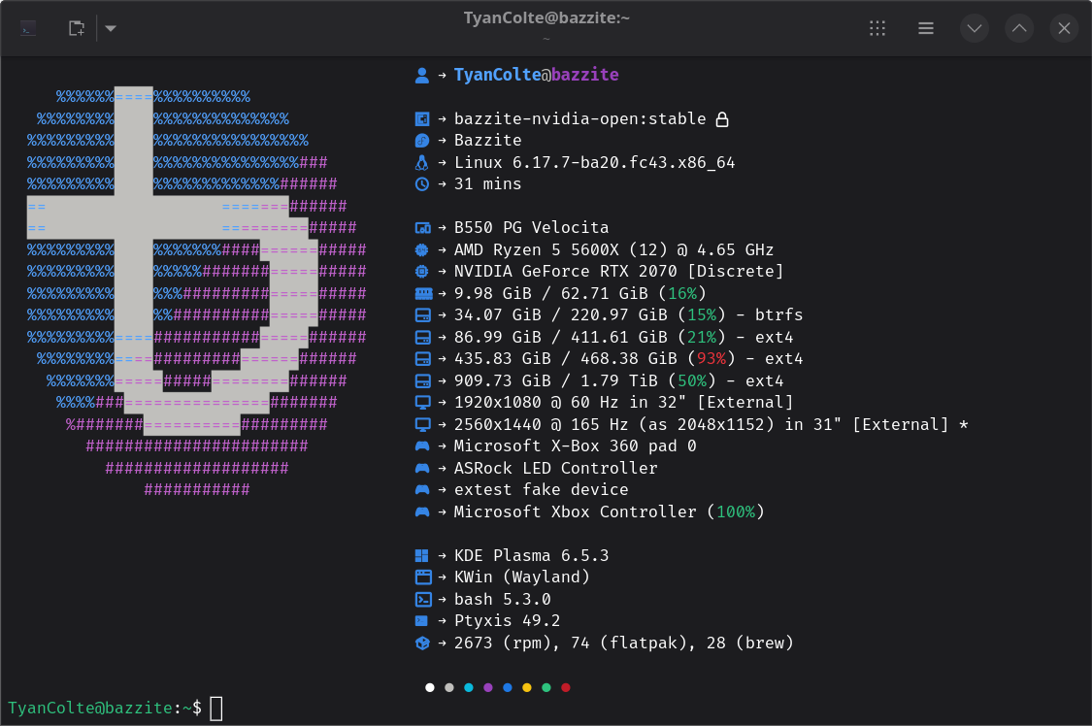Click the Bazzite ASCII art logo

[196, 292]
